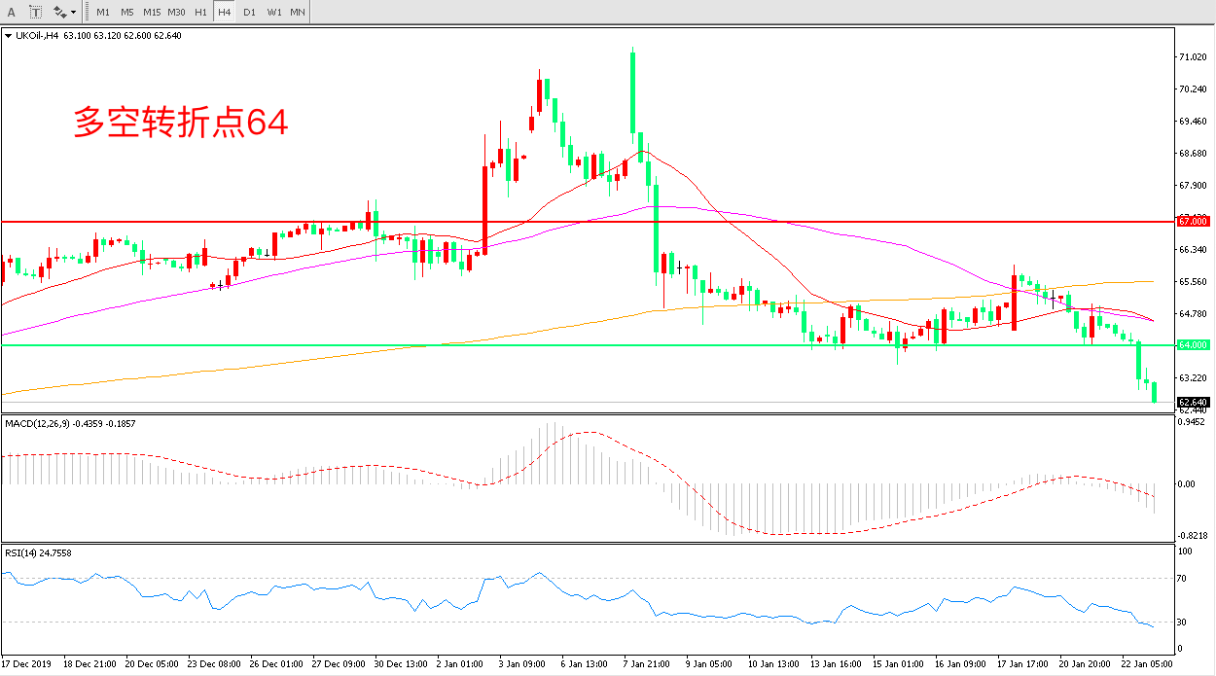Click the red 67.000 price level label

coord(1193,222)
